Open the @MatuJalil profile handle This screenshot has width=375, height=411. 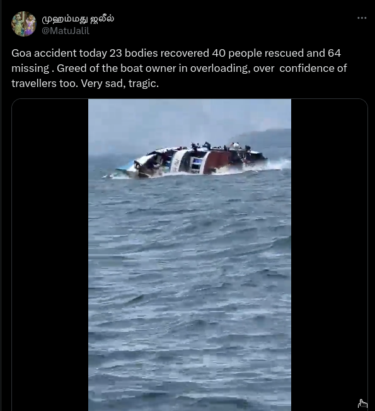click(x=66, y=31)
